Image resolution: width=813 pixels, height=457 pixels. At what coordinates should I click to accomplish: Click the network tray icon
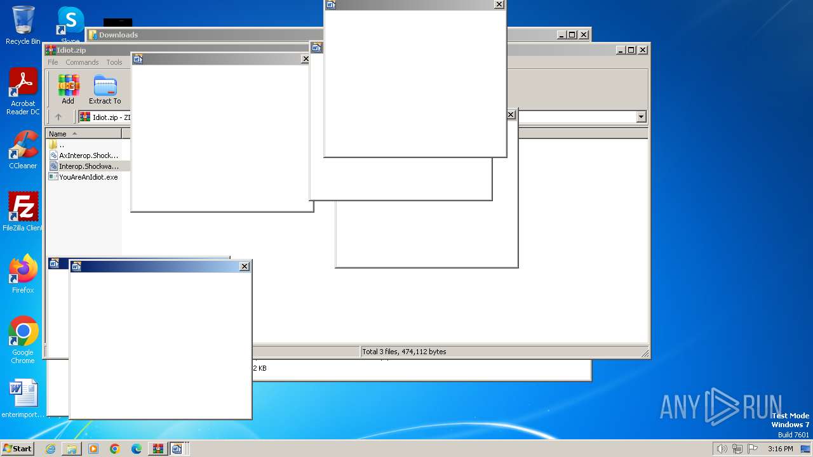(737, 449)
